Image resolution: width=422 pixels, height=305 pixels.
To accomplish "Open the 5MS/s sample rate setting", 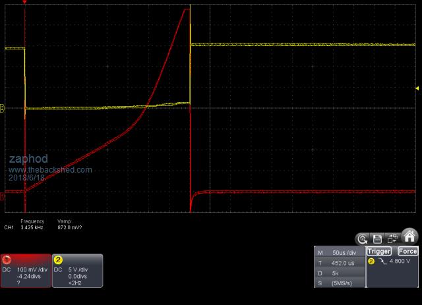I will coord(342,282).
